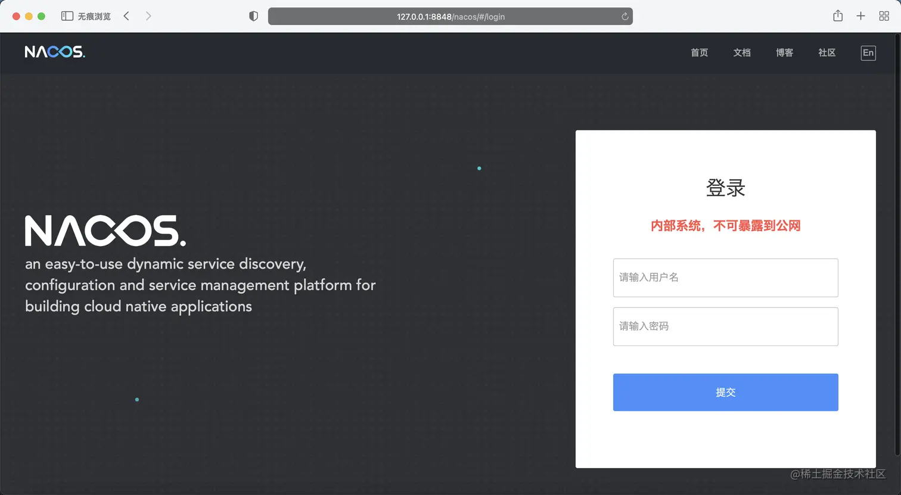The width and height of the screenshot is (901, 495).
Task: Click the green fullscreen window button
Action: (x=41, y=16)
